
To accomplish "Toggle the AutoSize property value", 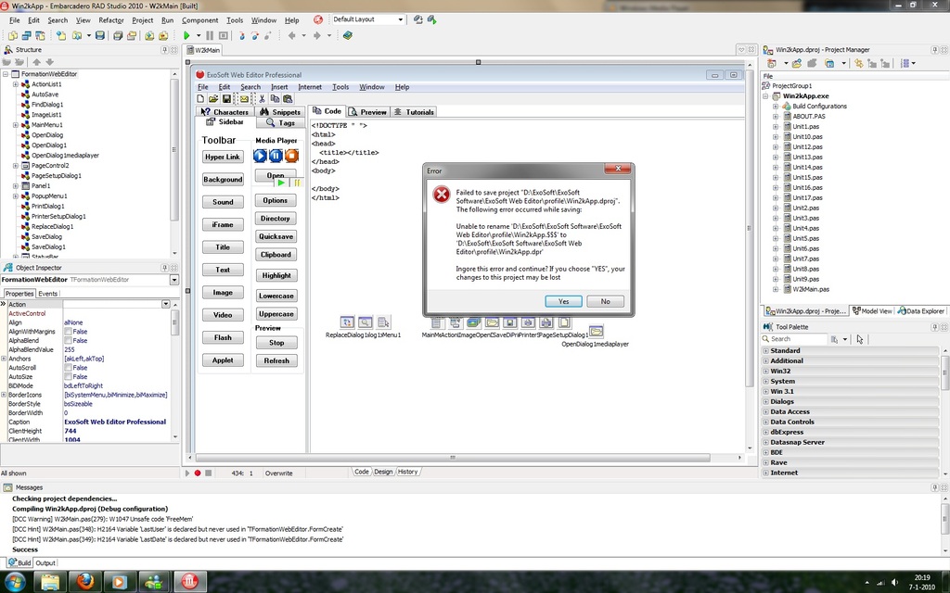I will click(x=69, y=377).
